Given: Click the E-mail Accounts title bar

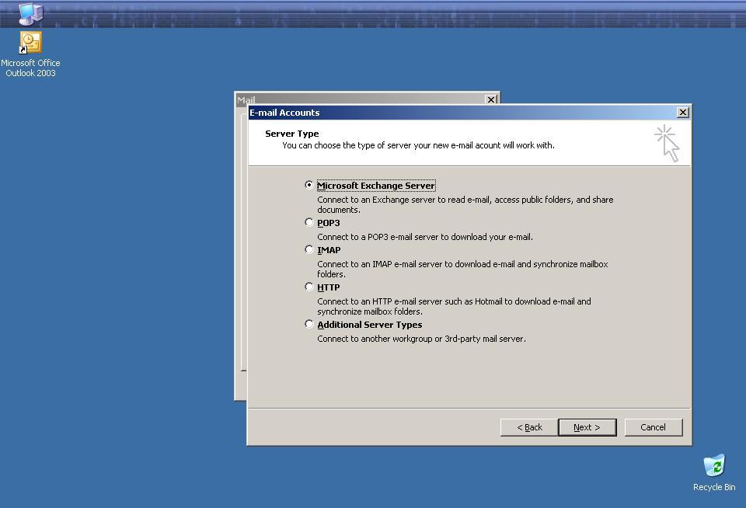Looking at the screenshot, I should [x=462, y=113].
